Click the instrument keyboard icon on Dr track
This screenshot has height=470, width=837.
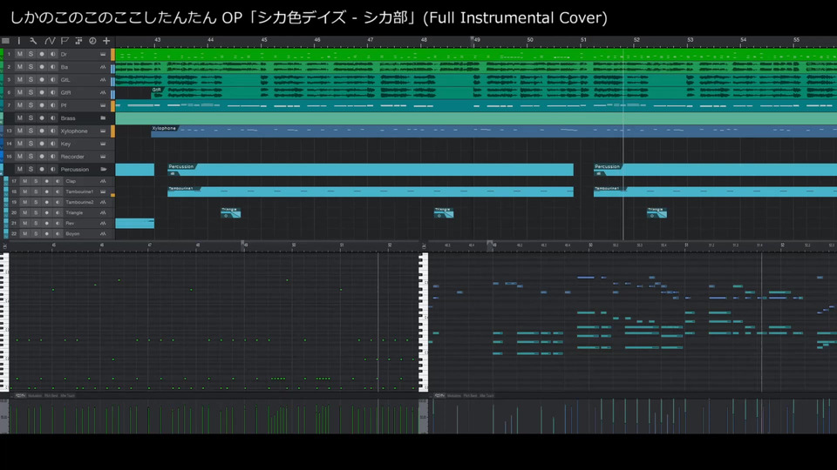pos(103,54)
